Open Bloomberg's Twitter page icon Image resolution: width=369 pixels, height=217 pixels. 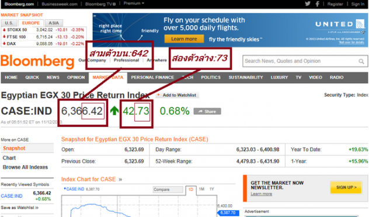(x=308, y=3)
